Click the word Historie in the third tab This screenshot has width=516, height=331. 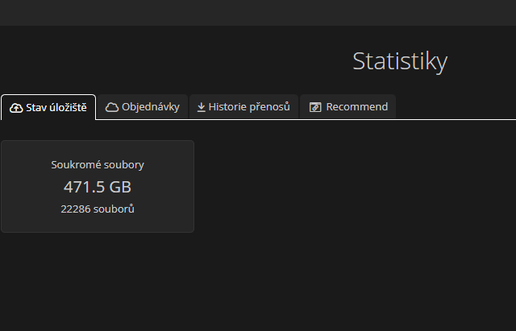(x=227, y=107)
